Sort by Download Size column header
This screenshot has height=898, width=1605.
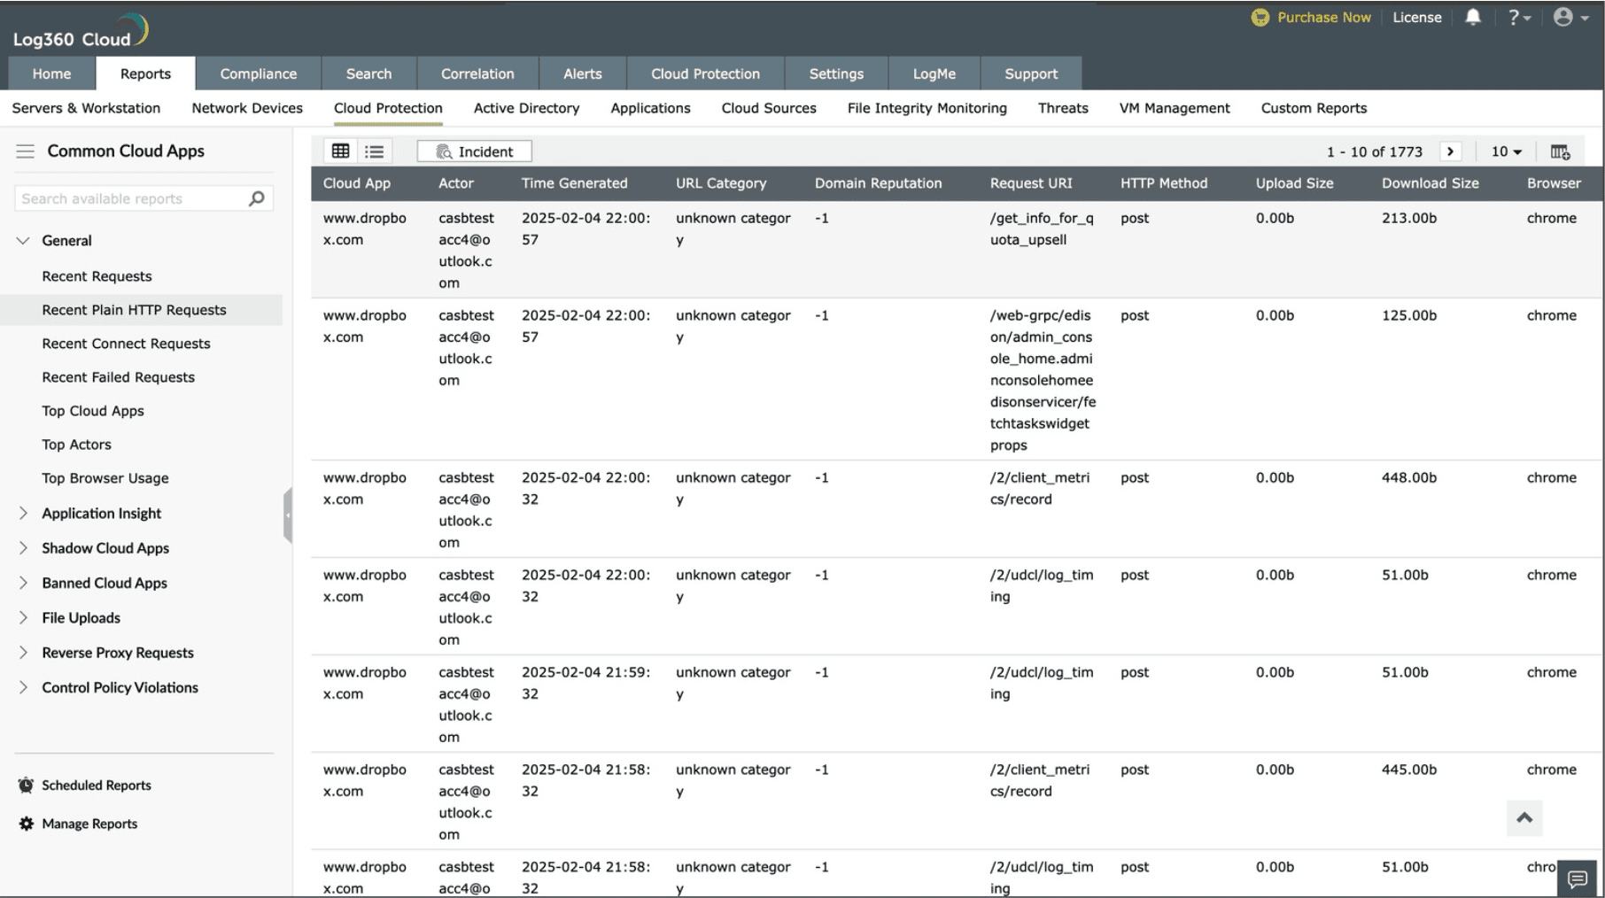coord(1430,183)
